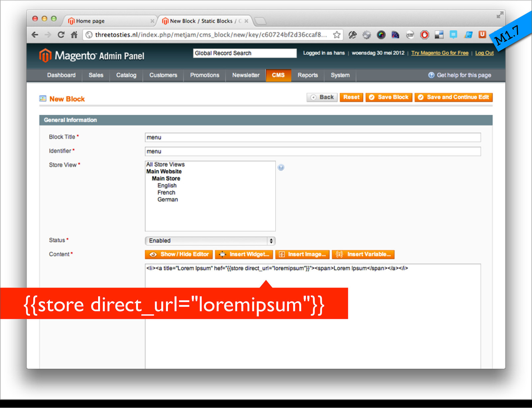Viewport: 532px width, 410px height.
Task: Click the red Adblock extension icon
Action: click(425, 35)
